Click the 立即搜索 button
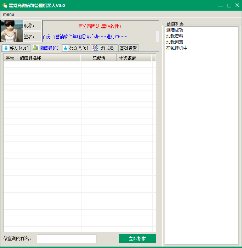This screenshot has height=248, width=242. [137, 238]
